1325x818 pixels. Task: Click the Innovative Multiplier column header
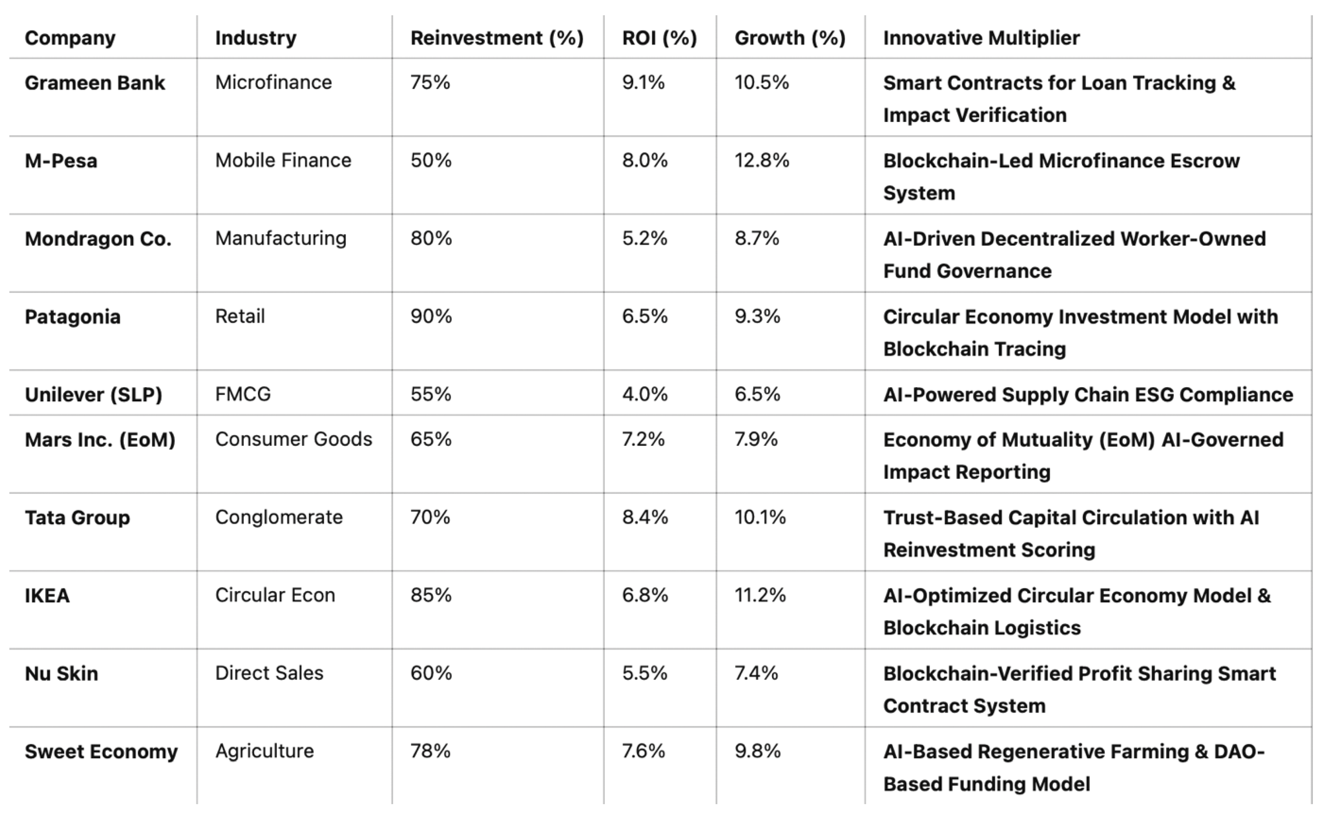[981, 38]
